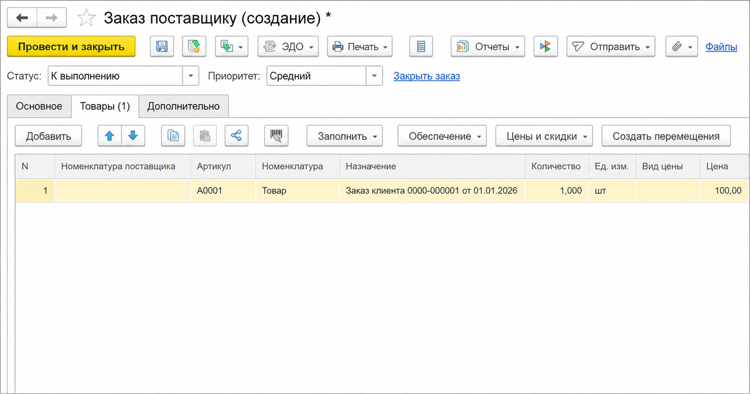Save the document with floppy disk icon

(x=162, y=46)
